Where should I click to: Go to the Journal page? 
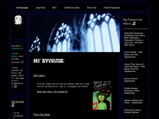coord(40,8)
